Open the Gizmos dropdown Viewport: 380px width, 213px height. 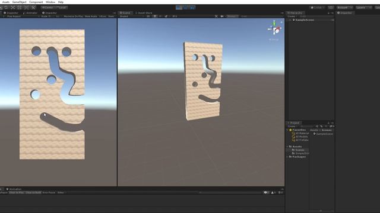tap(232, 17)
